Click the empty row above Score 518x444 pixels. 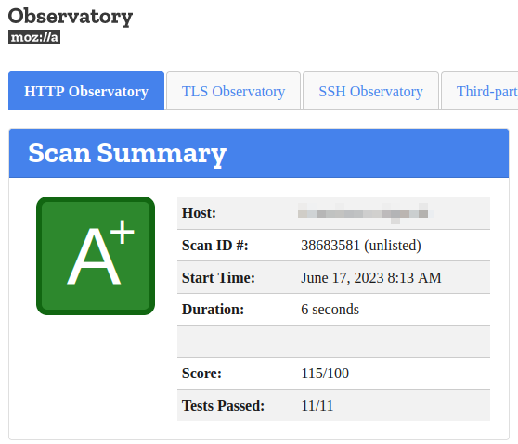tap(333, 341)
